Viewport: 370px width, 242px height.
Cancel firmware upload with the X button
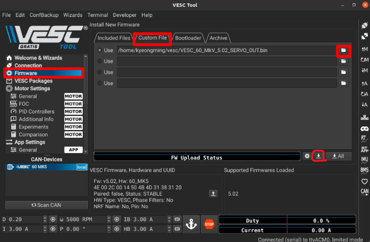tap(307, 156)
